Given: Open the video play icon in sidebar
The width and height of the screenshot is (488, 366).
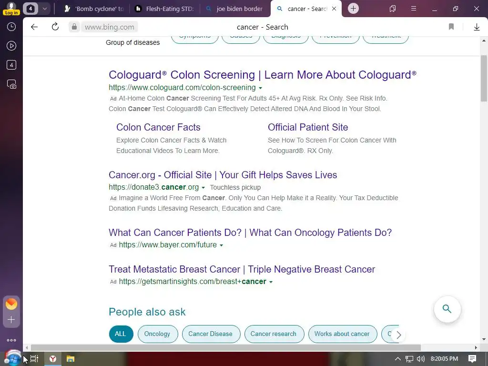Looking at the screenshot, I should [11, 46].
